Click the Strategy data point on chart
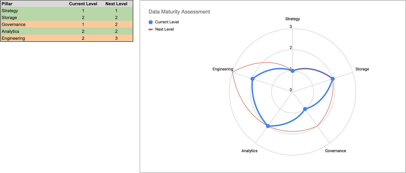The width and height of the screenshot is (406, 173). (292, 71)
